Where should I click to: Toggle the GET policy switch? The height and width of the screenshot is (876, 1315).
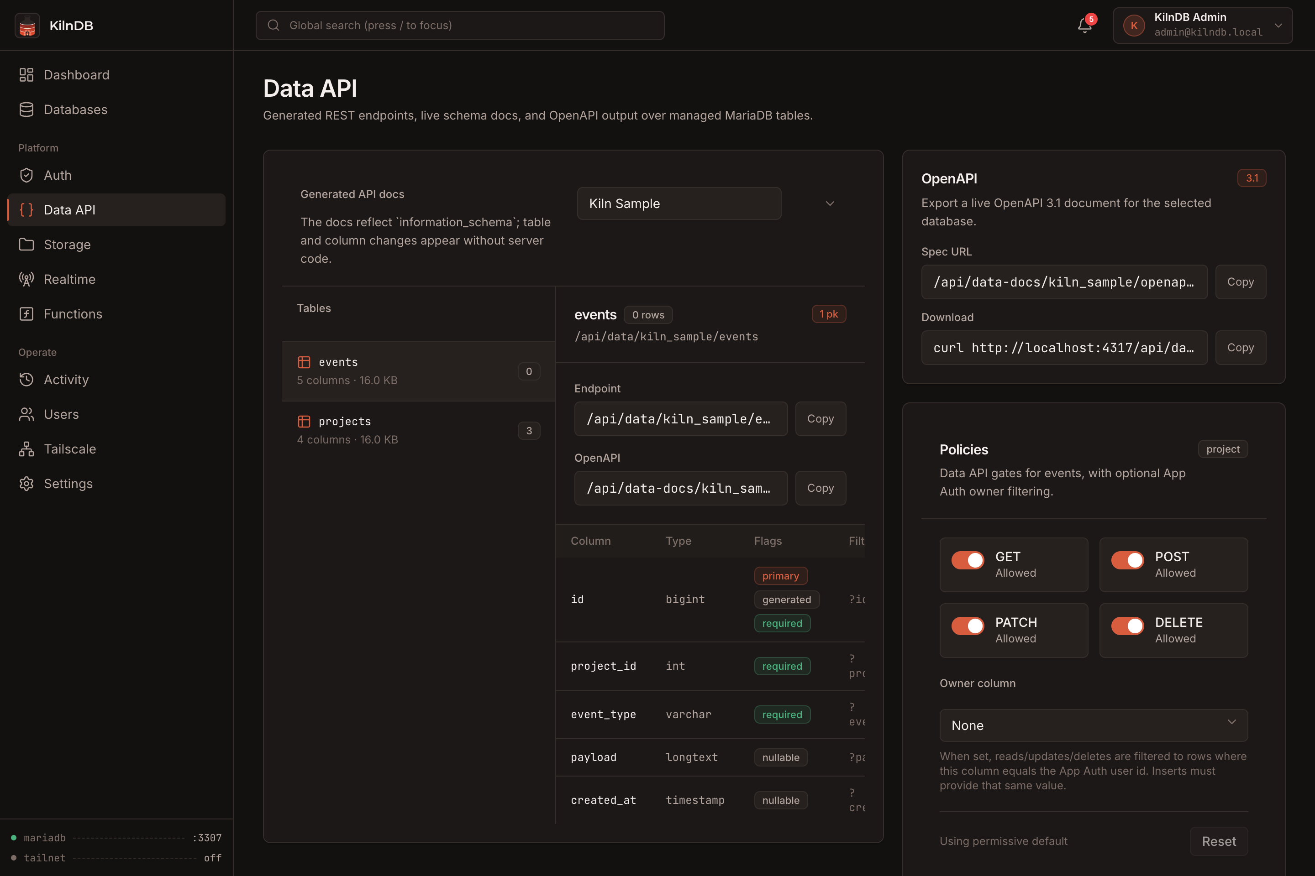tap(968, 560)
